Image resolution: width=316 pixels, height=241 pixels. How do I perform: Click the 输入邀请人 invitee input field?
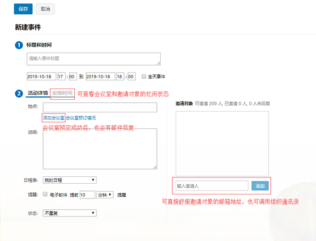pos(212,185)
